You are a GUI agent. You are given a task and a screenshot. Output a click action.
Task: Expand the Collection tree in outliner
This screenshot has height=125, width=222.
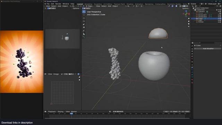[x=194, y=10]
